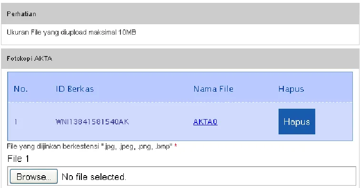The width and height of the screenshot is (360, 188).
Task: Click row number 1 in the table
Action: (16, 122)
